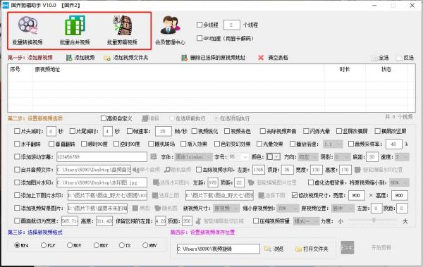Click the save path input field
This screenshot has width=423, height=267.
tap(219, 249)
